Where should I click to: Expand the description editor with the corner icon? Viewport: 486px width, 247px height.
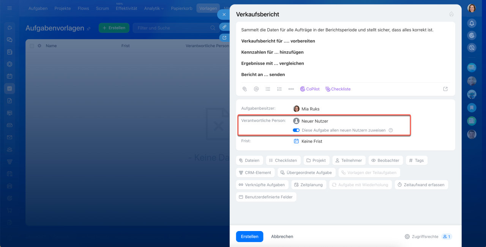[445, 89]
